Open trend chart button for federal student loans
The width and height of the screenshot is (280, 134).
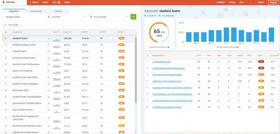tap(49, 45)
